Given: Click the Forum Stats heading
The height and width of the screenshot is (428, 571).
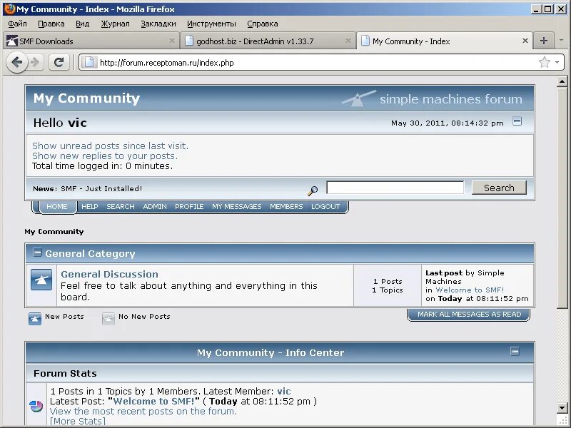Looking at the screenshot, I should (x=65, y=373).
